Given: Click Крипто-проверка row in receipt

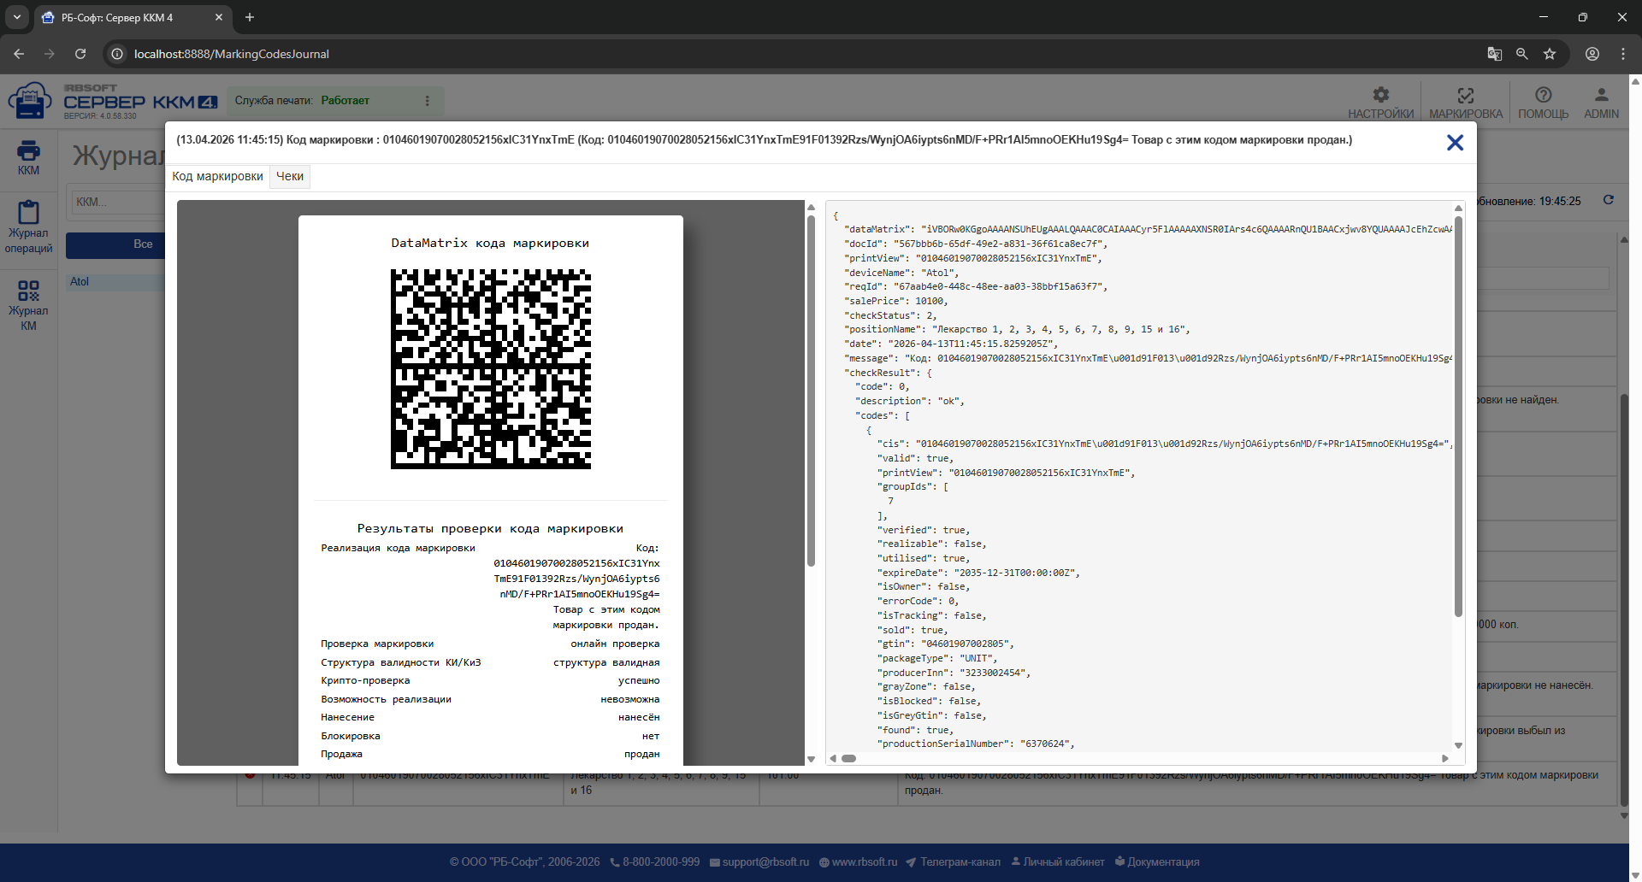Looking at the screenshot, I should point(490,680).
